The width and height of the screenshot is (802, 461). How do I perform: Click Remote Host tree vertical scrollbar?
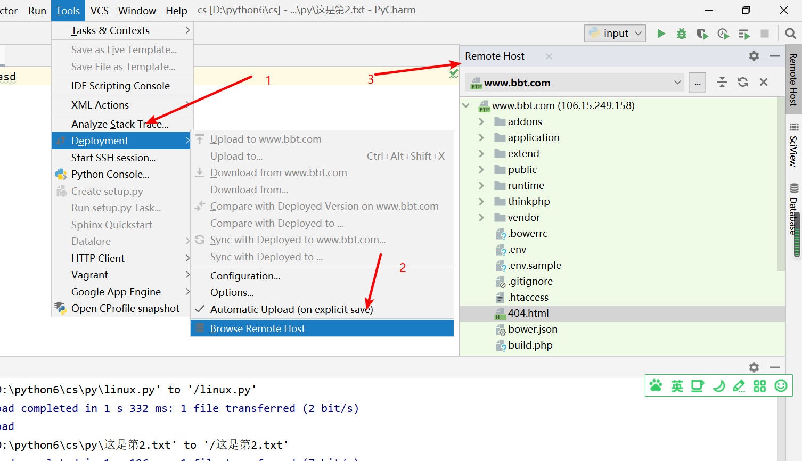(781, 184)
